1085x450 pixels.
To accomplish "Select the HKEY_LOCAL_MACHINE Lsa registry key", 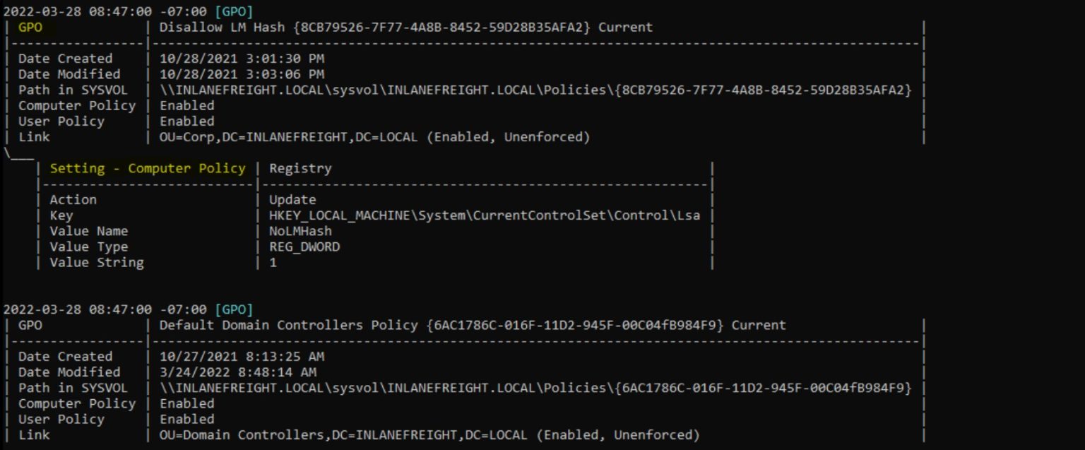I will coord(485,215).
